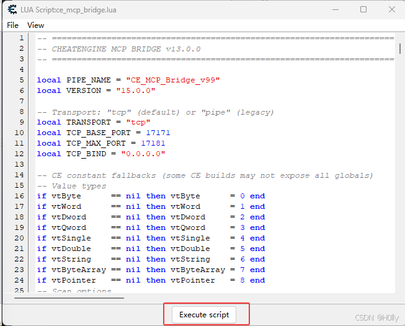Click the Transport comment on line 8
Screen dimensions: 405x326
tap(155, 112)
